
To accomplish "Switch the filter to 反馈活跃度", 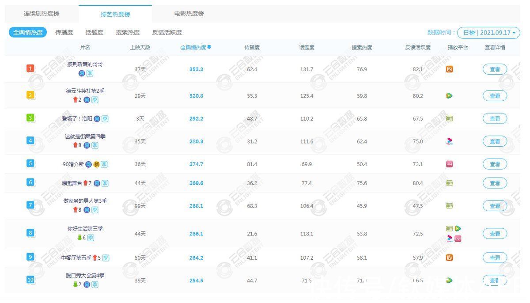I will (x=167, y=32).
